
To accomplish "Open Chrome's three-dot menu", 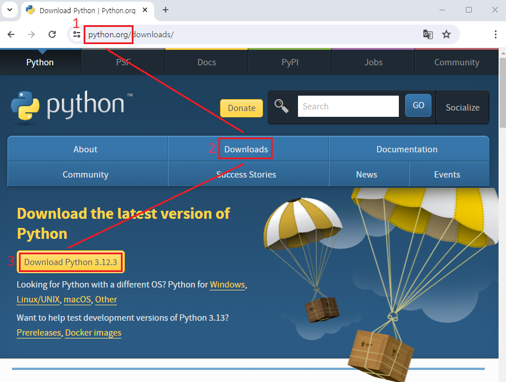I will (x=495, y=34).
